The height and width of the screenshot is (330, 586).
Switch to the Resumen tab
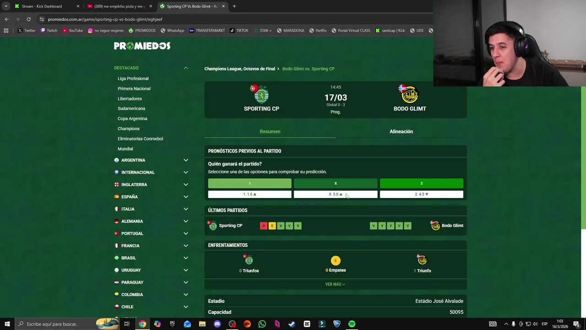tap(270, 132)
